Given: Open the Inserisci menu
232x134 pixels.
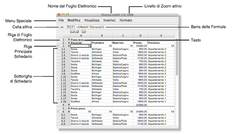Looking at the screenshot, I should coord(109,20).
